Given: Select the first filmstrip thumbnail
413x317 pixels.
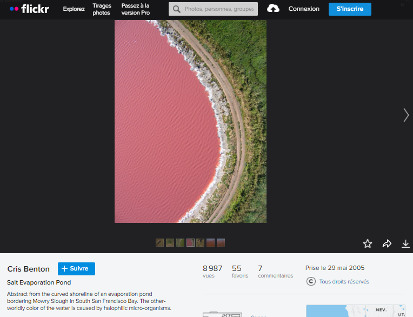Looking at the screenshot, I should pyautogui.click(x=159, y=242).
